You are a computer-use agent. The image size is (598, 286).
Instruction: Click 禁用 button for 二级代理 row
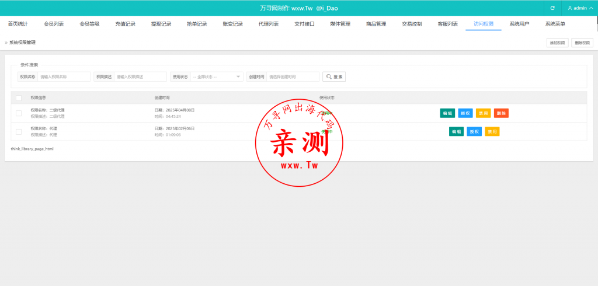[x=483, y=113]
